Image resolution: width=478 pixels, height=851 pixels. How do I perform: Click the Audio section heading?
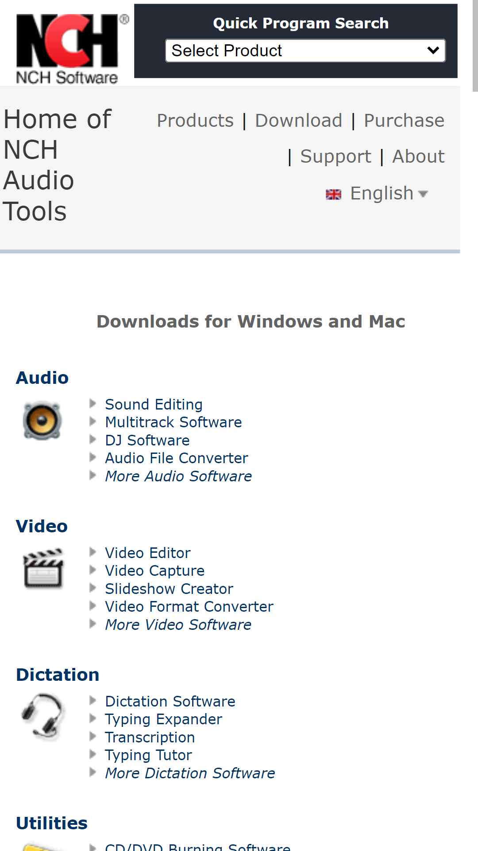[42, 378]
